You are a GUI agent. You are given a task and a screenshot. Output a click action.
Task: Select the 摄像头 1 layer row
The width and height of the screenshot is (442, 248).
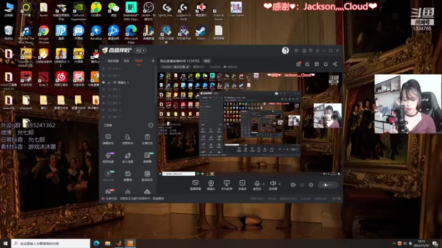click(128, 82)
